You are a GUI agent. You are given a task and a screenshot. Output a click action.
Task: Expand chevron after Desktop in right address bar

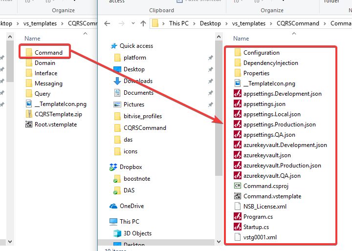226,23
